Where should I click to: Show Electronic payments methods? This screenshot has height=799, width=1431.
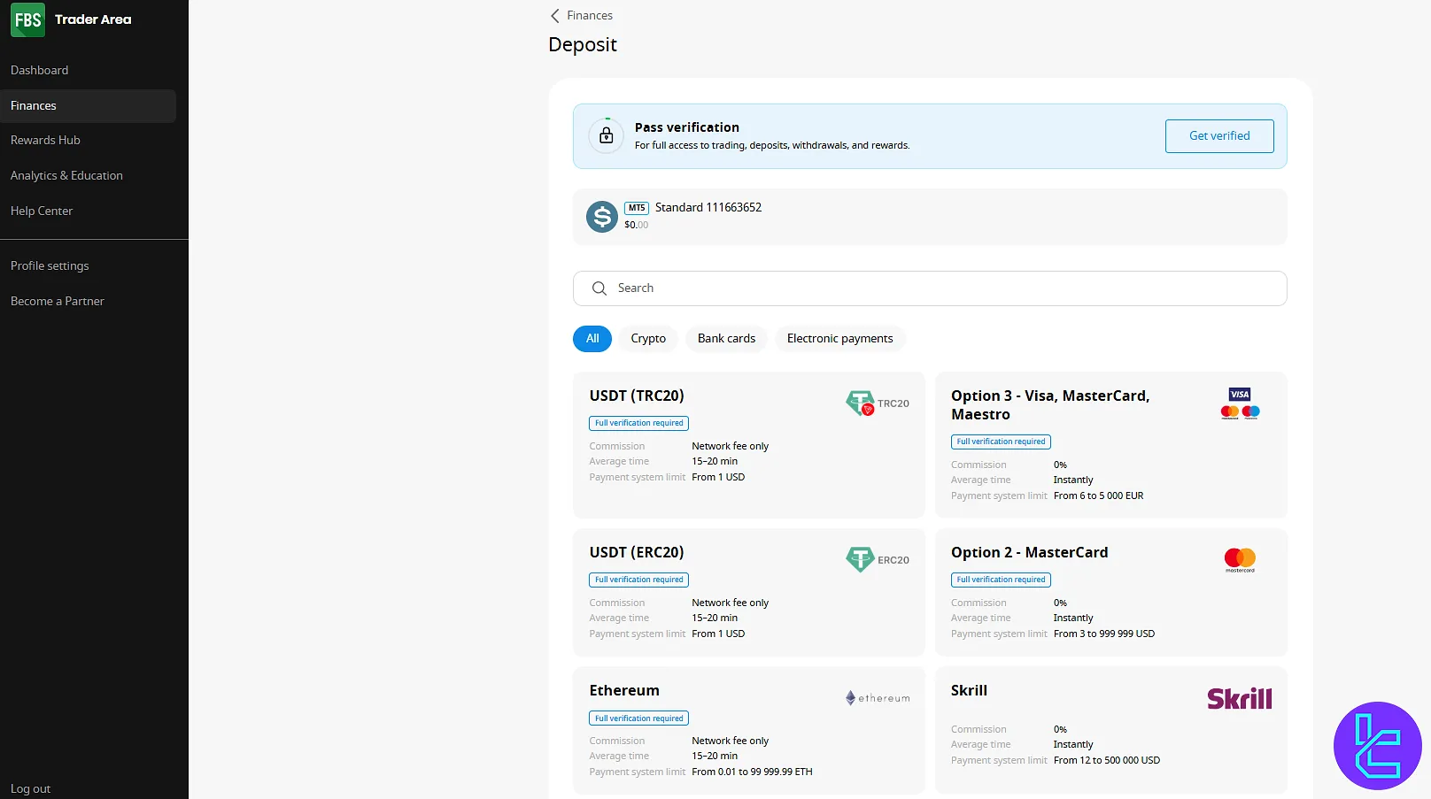point(839,339)
